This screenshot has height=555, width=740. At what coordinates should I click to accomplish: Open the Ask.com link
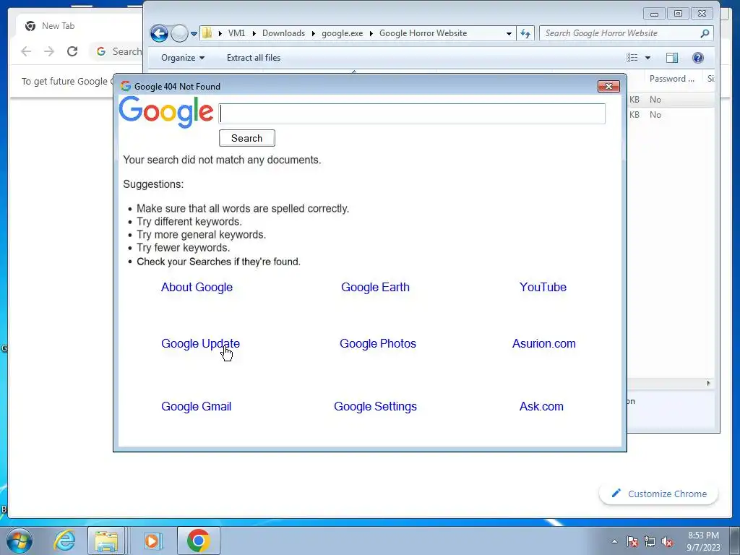(541, 406)
